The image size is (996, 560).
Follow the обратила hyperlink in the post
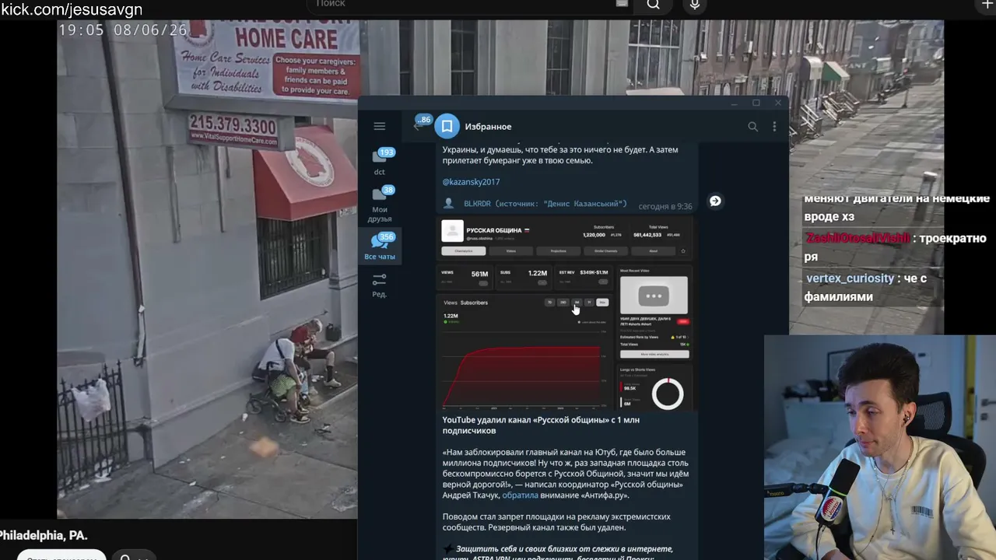tap(520, 495)
